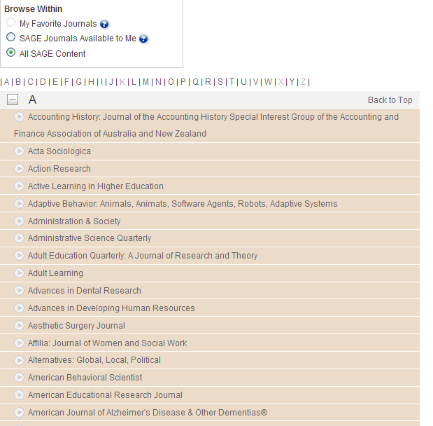Open the Adult Learning journal link
Screen dimensions: 433x426
coord(55,273)
